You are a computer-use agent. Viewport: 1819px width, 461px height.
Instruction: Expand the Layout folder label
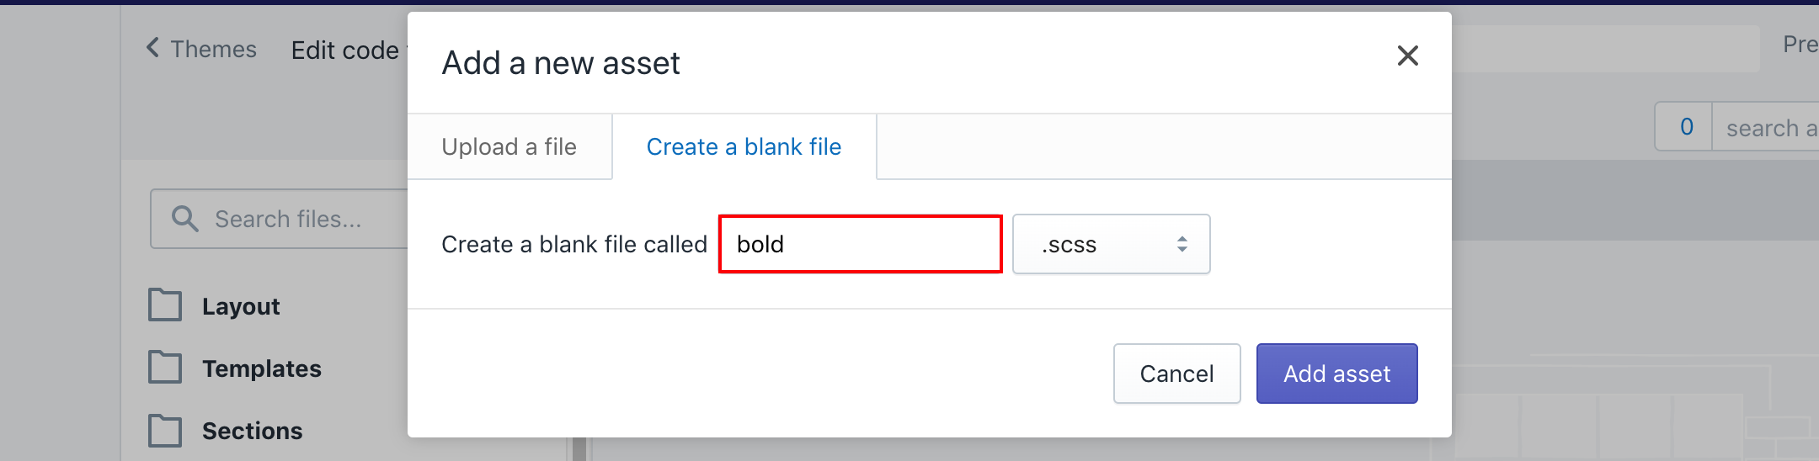[241, 306]
